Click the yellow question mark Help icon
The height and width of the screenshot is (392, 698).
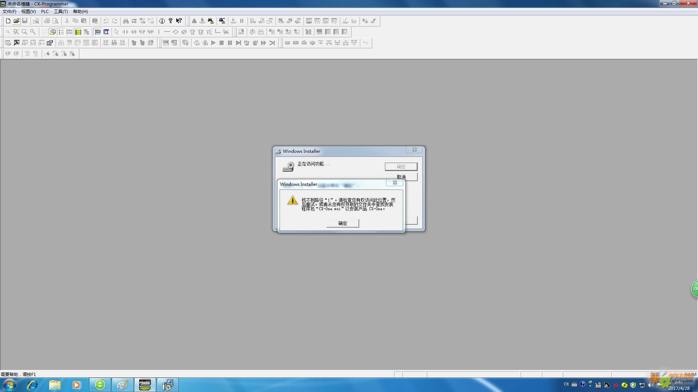click(x=171, y=21)
